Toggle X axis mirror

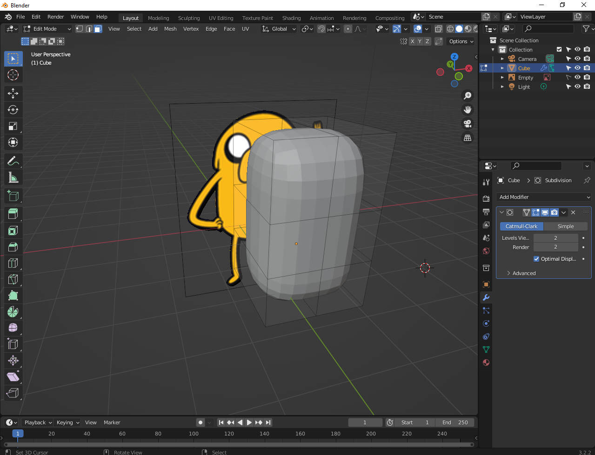point(412,41)
